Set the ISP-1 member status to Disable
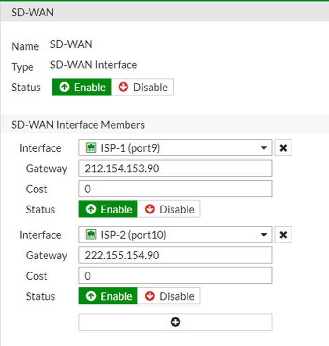 169,209
